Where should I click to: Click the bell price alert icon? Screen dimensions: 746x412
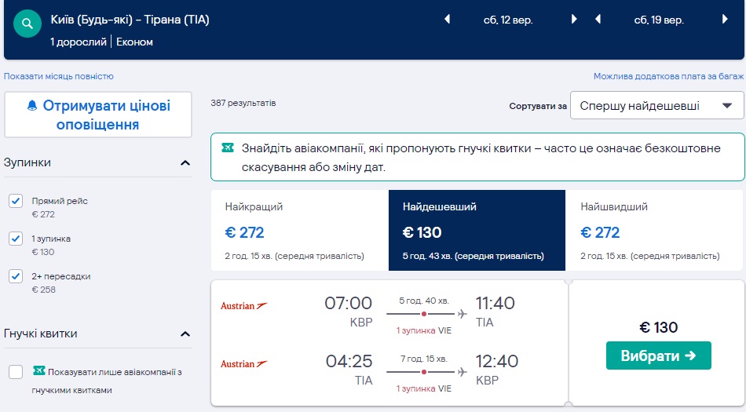point(32,105)
